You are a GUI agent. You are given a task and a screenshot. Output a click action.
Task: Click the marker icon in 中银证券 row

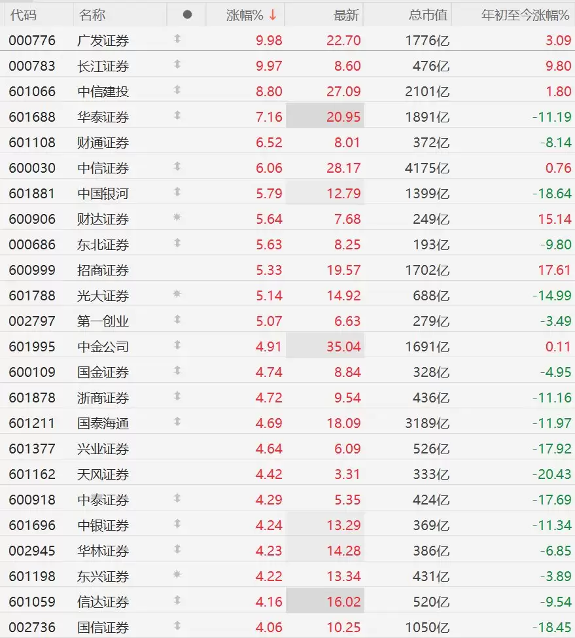coord(177,523)
